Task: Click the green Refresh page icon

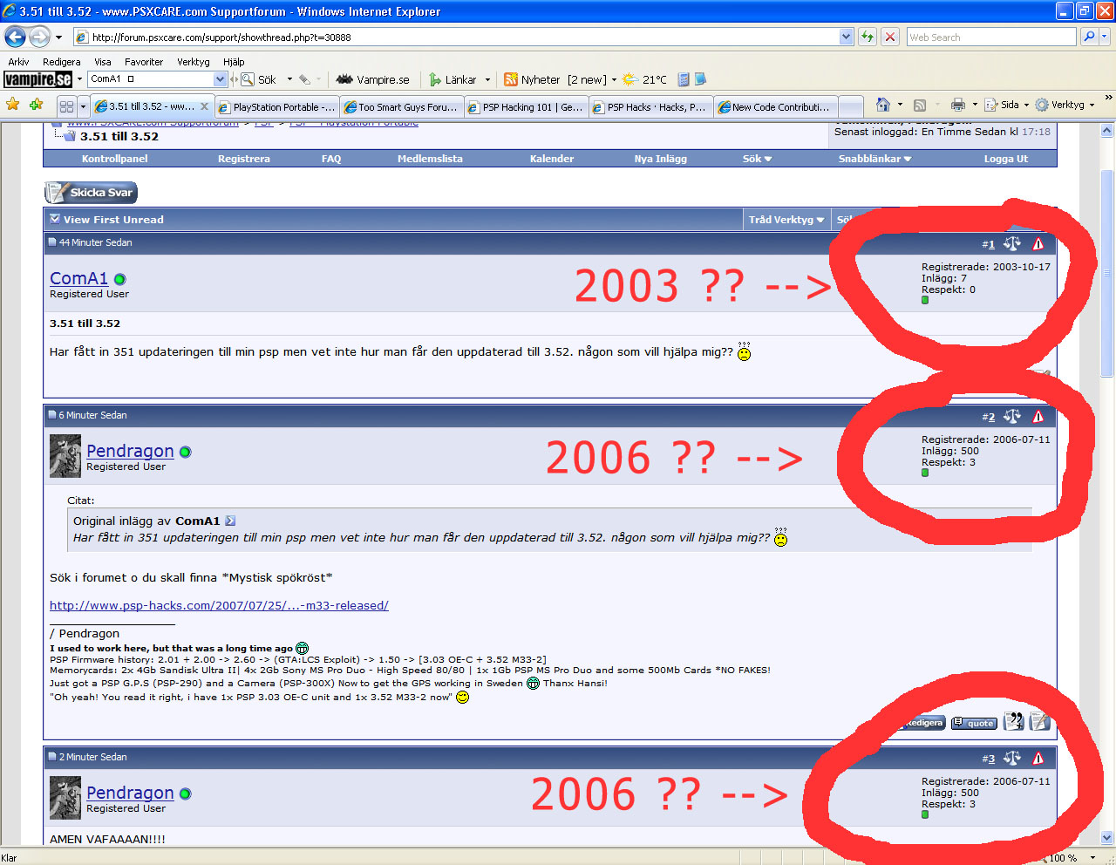Action: 867,37
